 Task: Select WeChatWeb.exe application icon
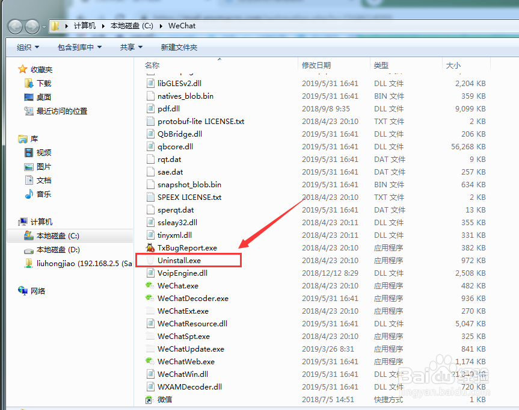(150, 361)
